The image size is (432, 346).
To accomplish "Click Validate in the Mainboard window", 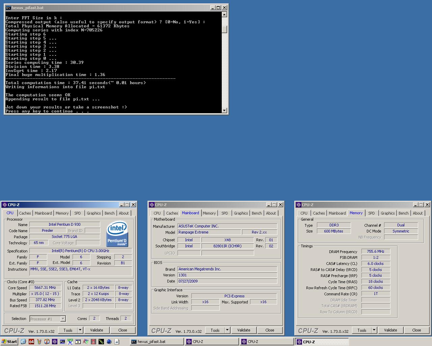I will [x=244, y=330].
